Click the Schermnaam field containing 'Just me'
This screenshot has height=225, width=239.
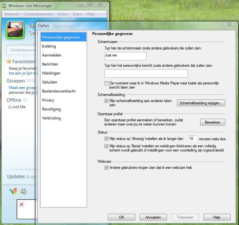coord(125,56)
